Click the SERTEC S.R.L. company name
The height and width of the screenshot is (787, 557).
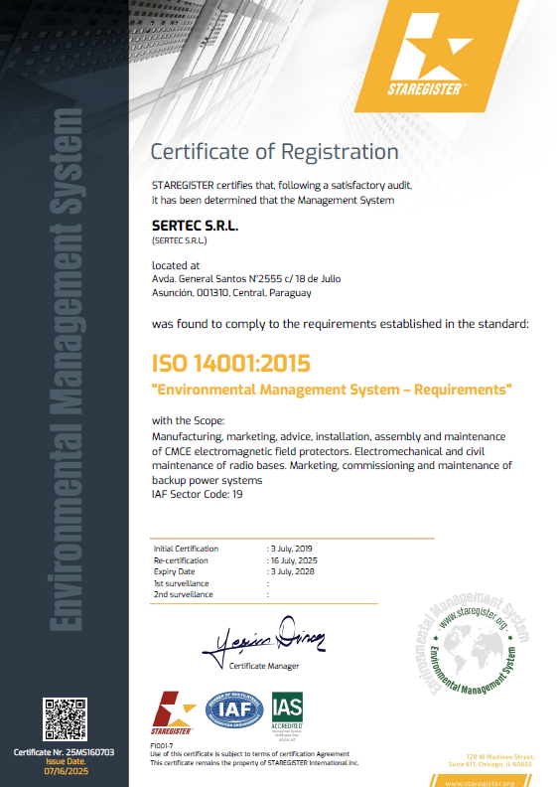coord(195,226)
